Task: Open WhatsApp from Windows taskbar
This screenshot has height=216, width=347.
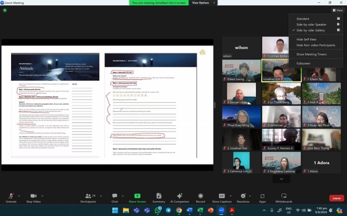Action: click(157, 210)
